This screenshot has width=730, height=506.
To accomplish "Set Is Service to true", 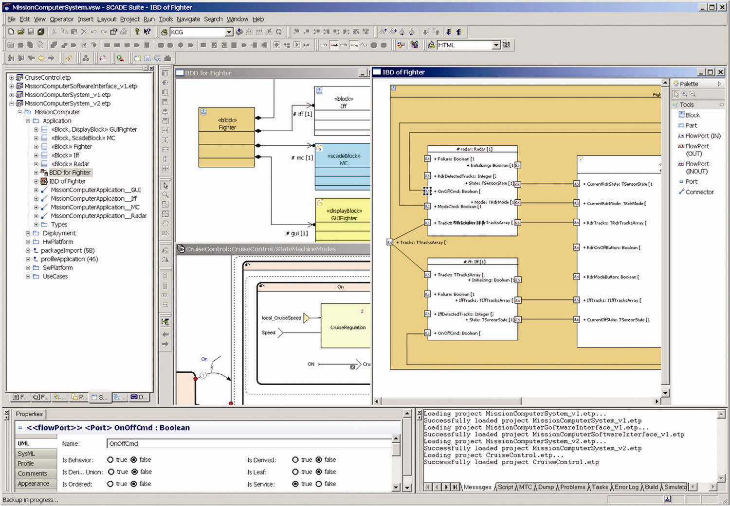I will click(295, 484).
